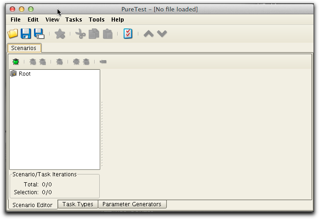Open the Tools menu
Screen dimensions: 319x219
pos(97,19)
